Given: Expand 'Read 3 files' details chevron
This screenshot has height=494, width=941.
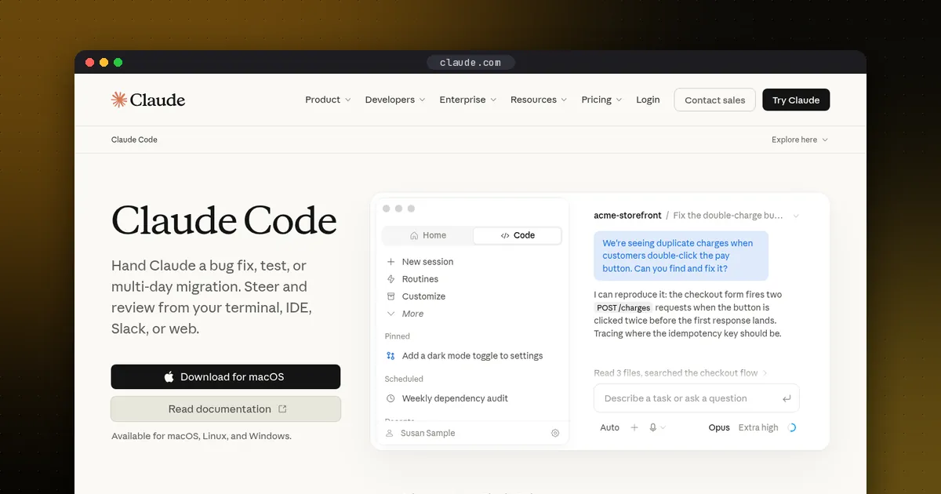Looking at the screenshot, I should pos(765,373).
